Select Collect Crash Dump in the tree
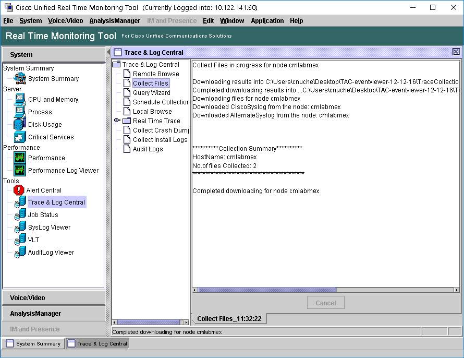The width and height of the screenshot is (464, 358). (x=161, y=130)
